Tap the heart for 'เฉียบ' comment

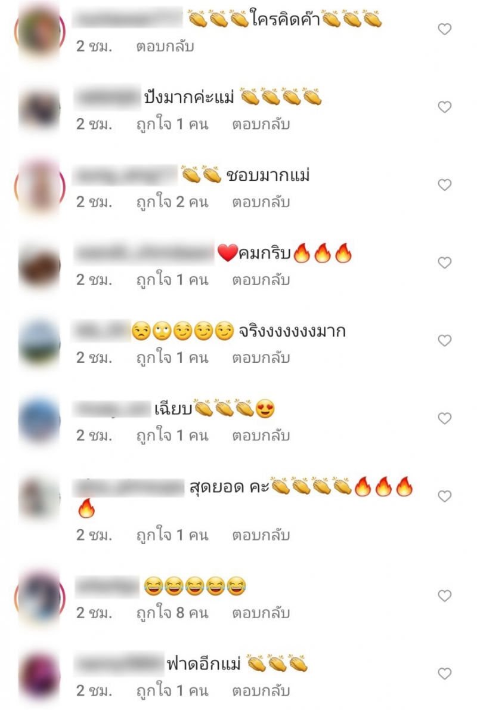[x=444, y=419]
